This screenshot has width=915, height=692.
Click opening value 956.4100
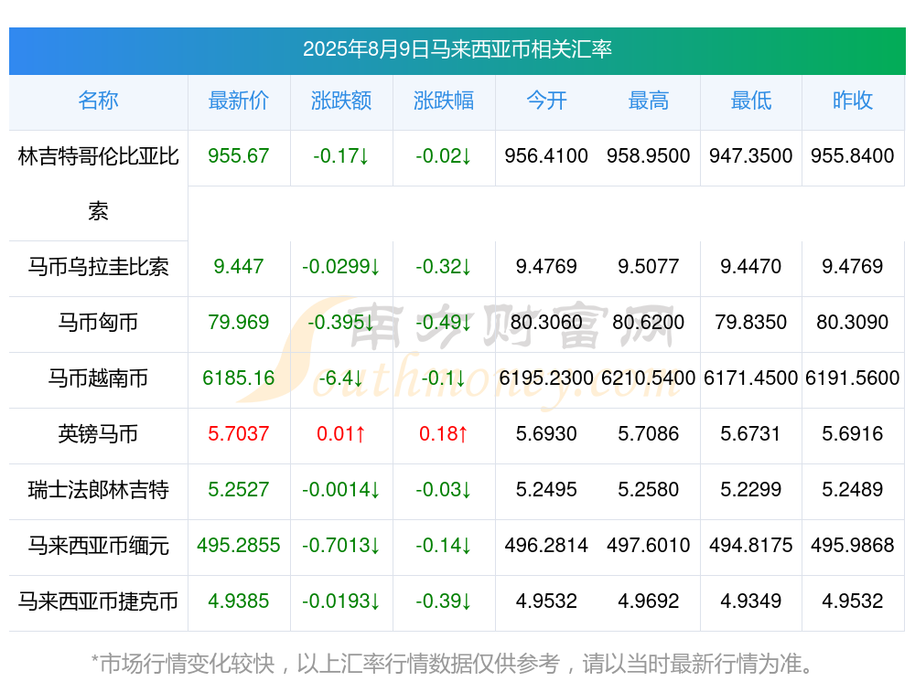(x=546, y=155)
